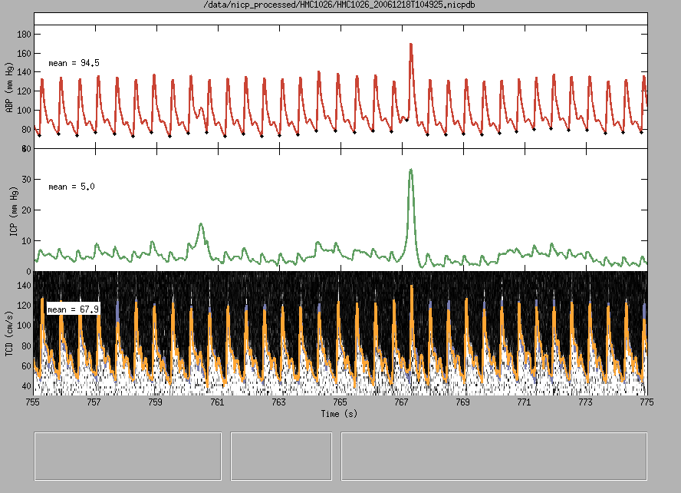Click the 'ABP (mm Hg)' axis label
The image size is (681, 493).
click(9, 88)
